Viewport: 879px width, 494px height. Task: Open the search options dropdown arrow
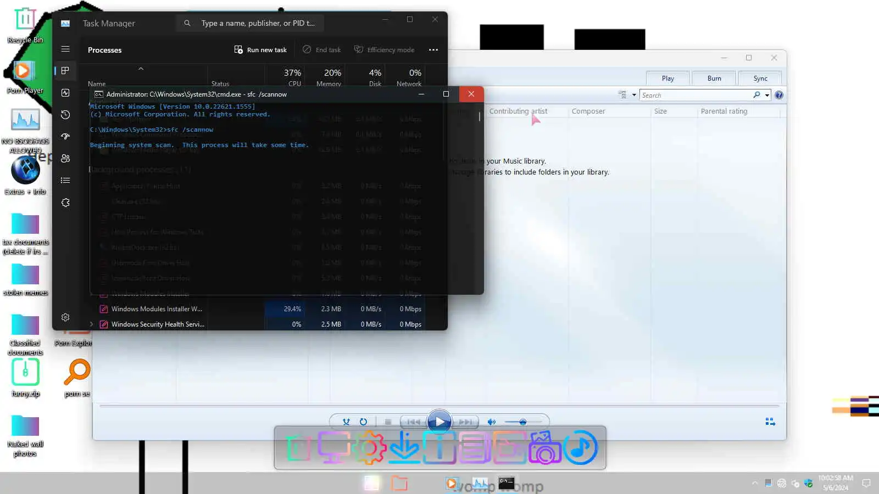[x=767, y=95]
